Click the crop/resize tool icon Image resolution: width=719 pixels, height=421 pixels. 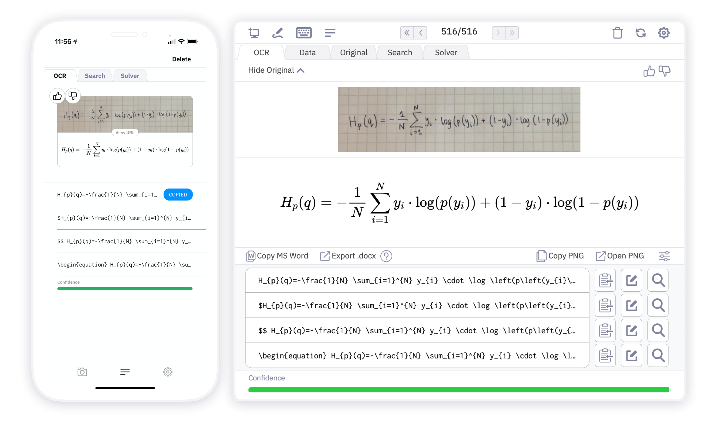tap(253, 33)
